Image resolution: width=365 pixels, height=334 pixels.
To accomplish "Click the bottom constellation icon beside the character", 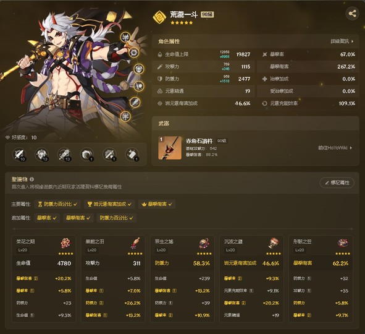I will 126,116.
